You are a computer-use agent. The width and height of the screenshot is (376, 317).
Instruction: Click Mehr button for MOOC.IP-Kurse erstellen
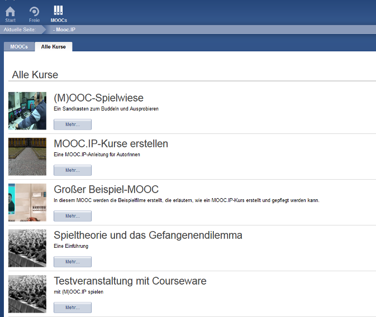point(73,170)
